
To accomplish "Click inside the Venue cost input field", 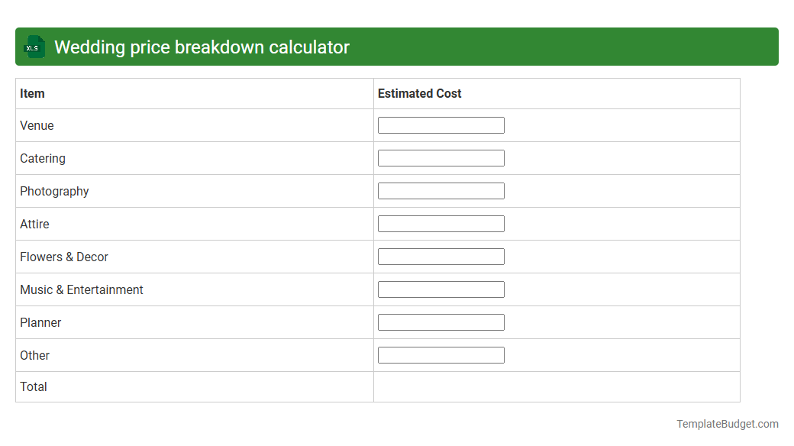I will coord(441,124).
